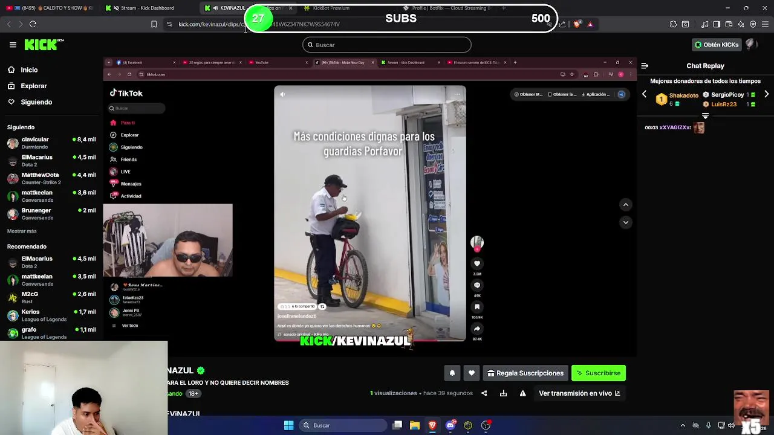Expand Mostrar más in the following list

pyautogui.click(x=22, y=231)
